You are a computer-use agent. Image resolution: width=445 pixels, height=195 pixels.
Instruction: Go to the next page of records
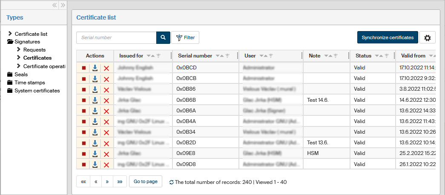click(x=107, y=181)
